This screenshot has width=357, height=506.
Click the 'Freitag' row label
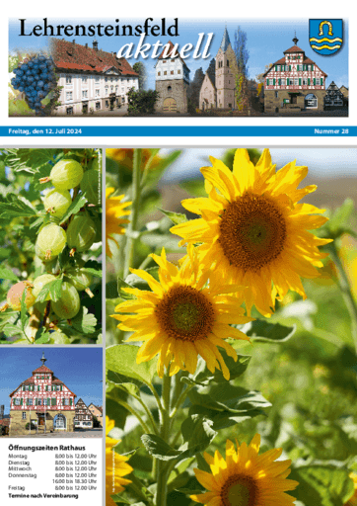pyautogui.click(x=17, y=487)
